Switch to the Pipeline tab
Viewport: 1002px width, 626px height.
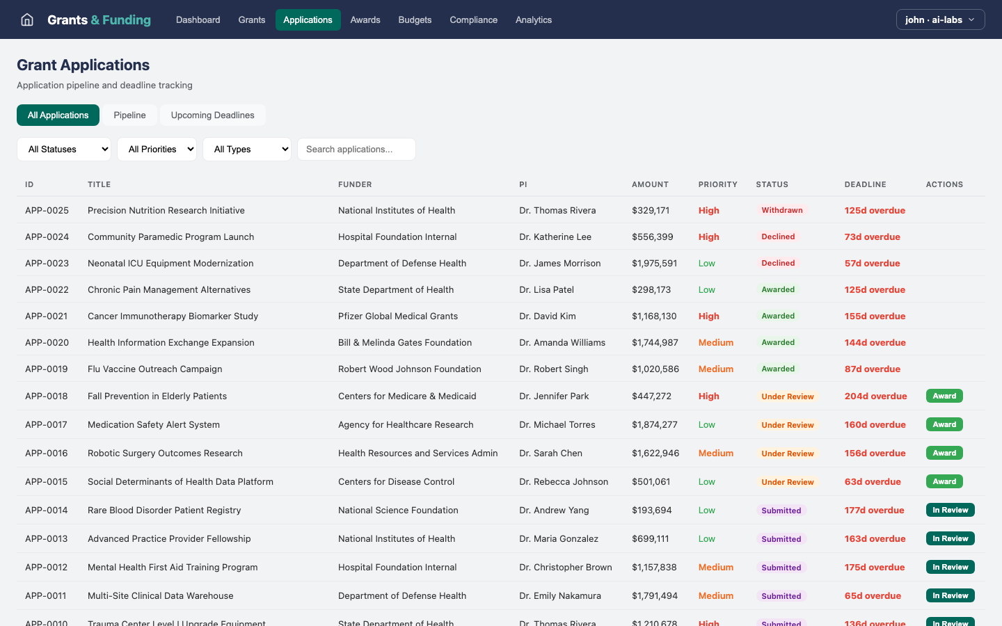[x=130, y=115]
